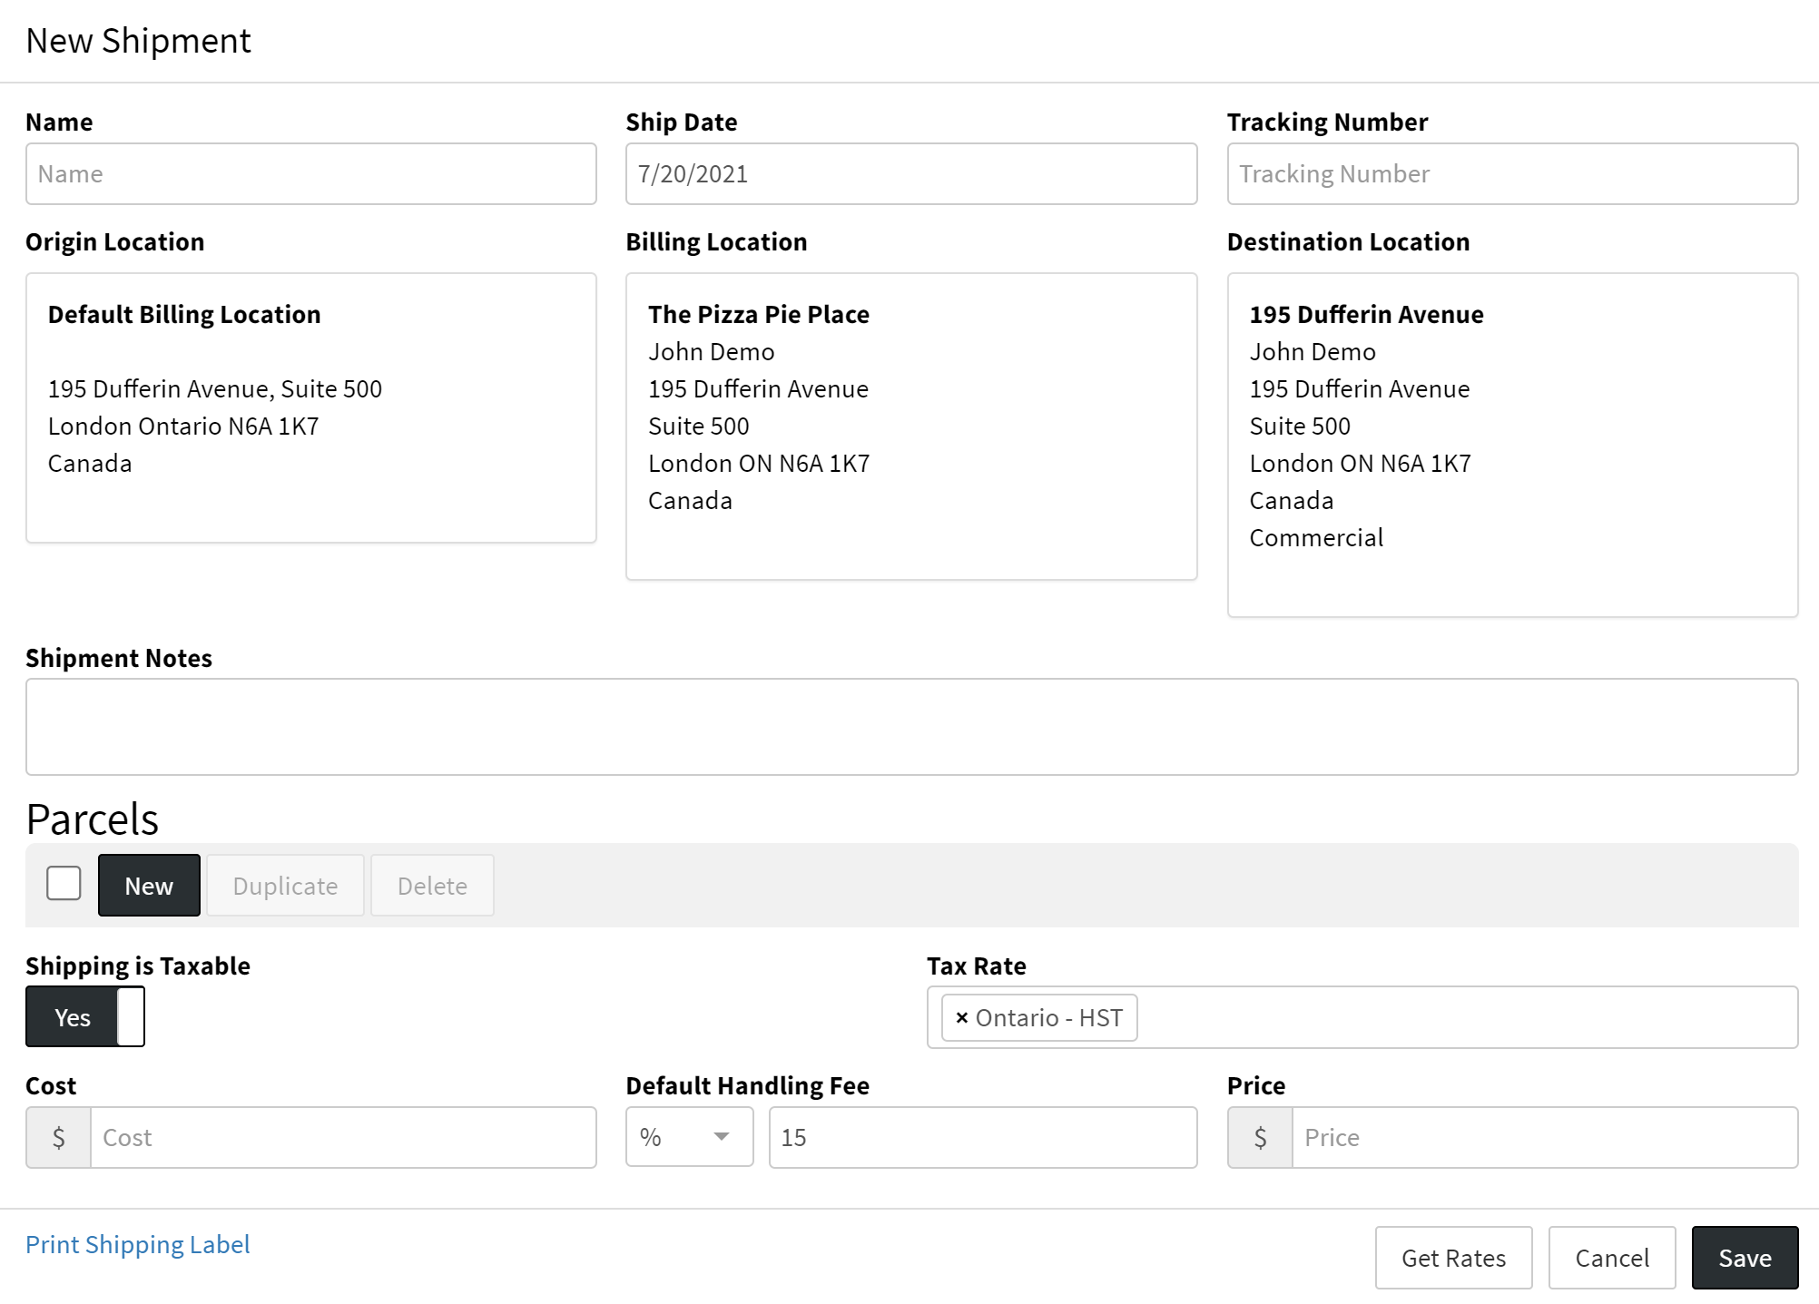Open the Print Shipping Label link

[x=138, y=1244]
